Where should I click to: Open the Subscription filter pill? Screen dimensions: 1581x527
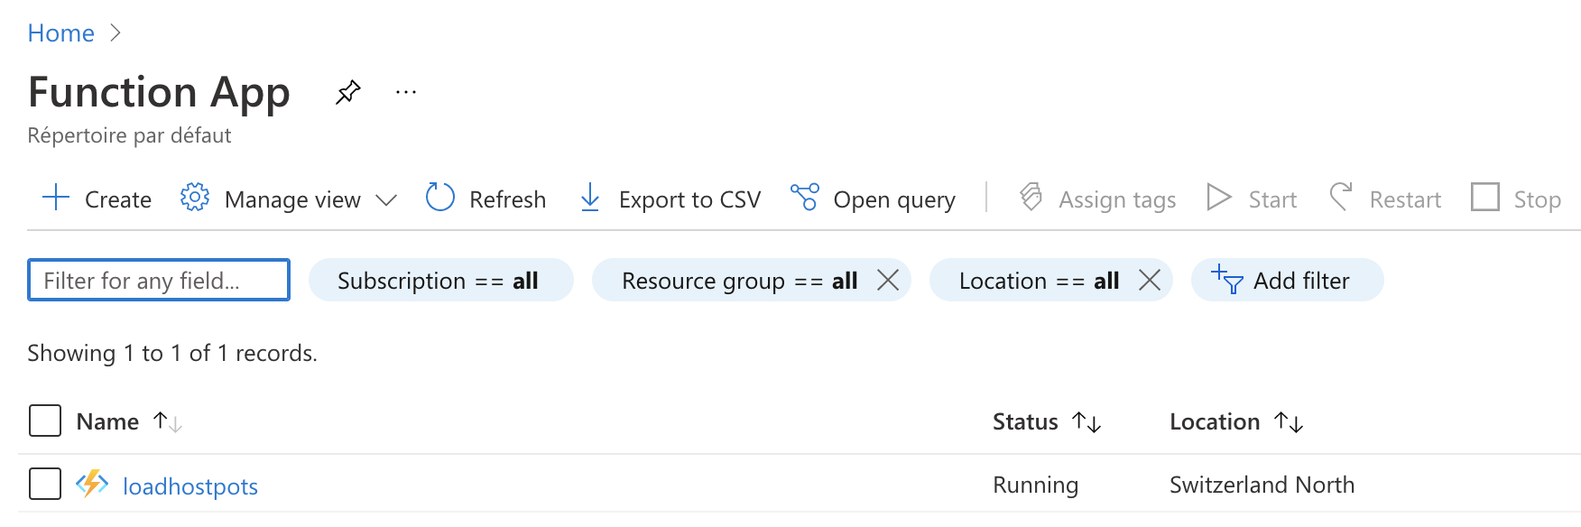[441, 280]
